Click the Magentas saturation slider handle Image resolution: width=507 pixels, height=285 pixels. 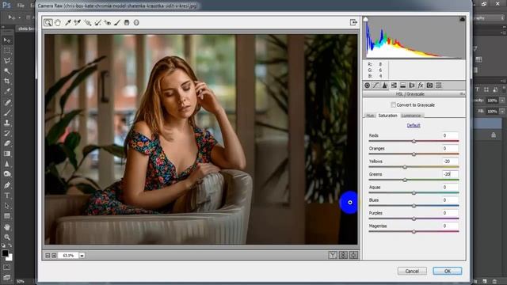[x=414, y=232]
